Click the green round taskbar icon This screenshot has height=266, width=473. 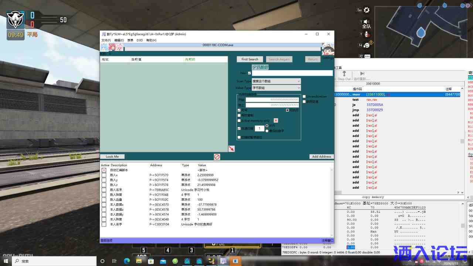(175, 261)
